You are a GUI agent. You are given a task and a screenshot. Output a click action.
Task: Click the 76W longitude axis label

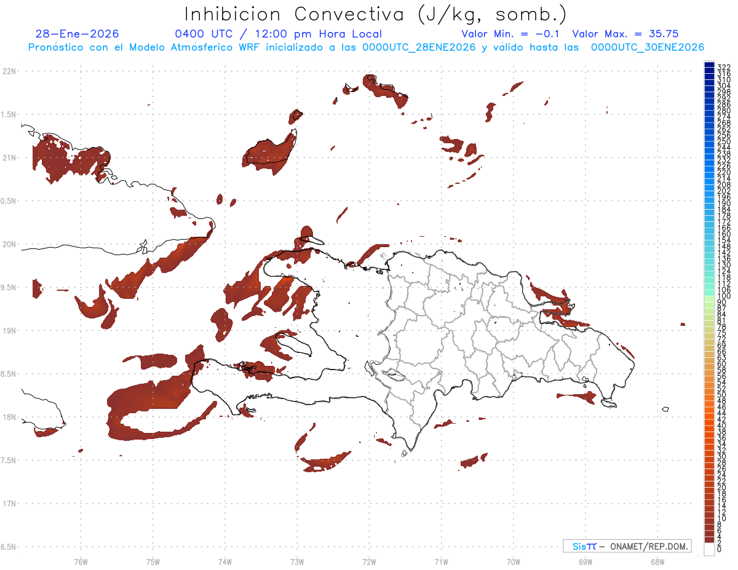(81, 561)
